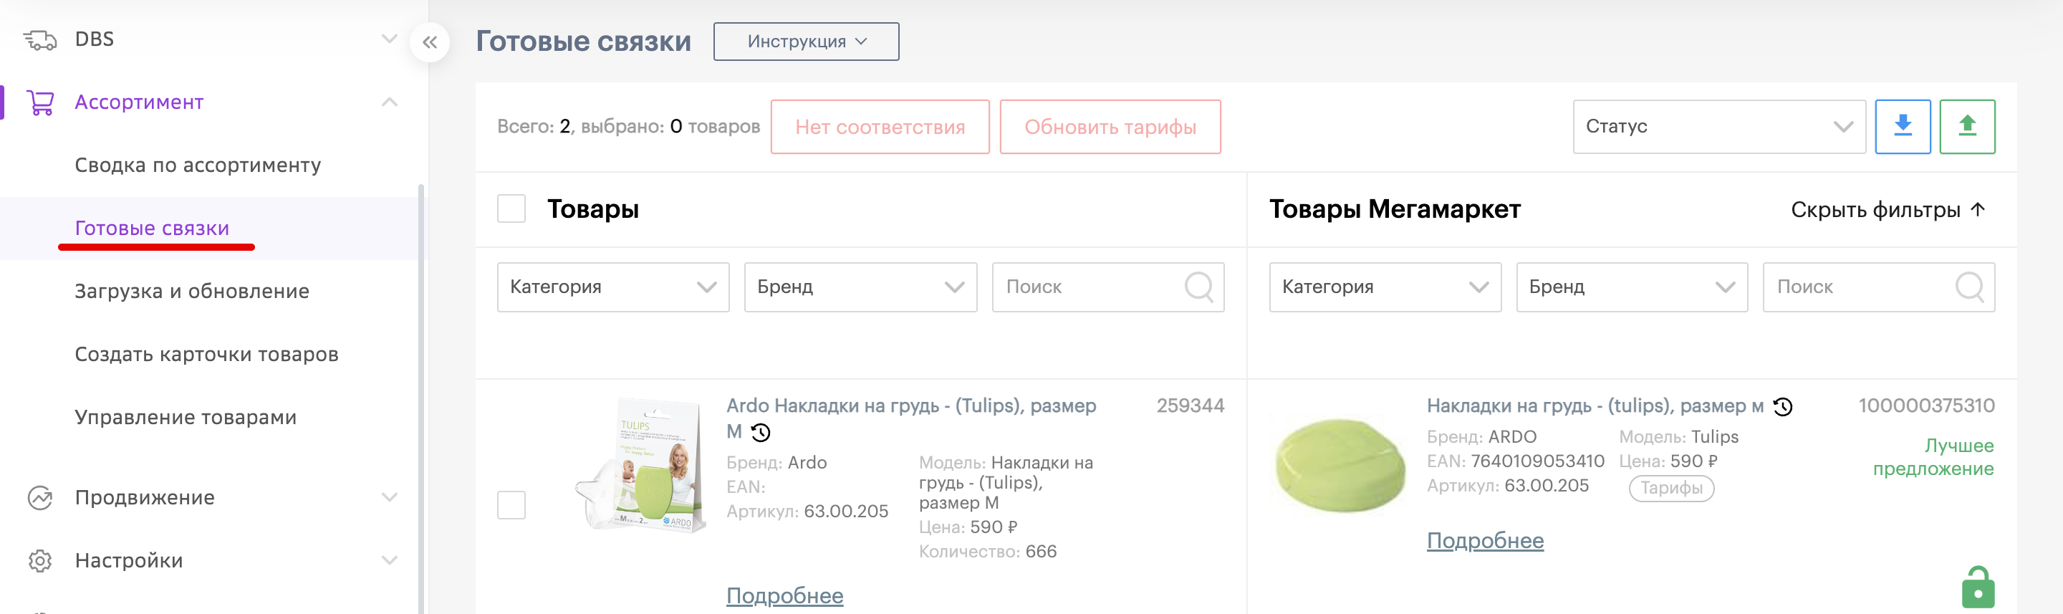Viewport: 2063px width, 614px height.
Task: Click the DBS delivery truck icon
Action: tap(40, 39)
